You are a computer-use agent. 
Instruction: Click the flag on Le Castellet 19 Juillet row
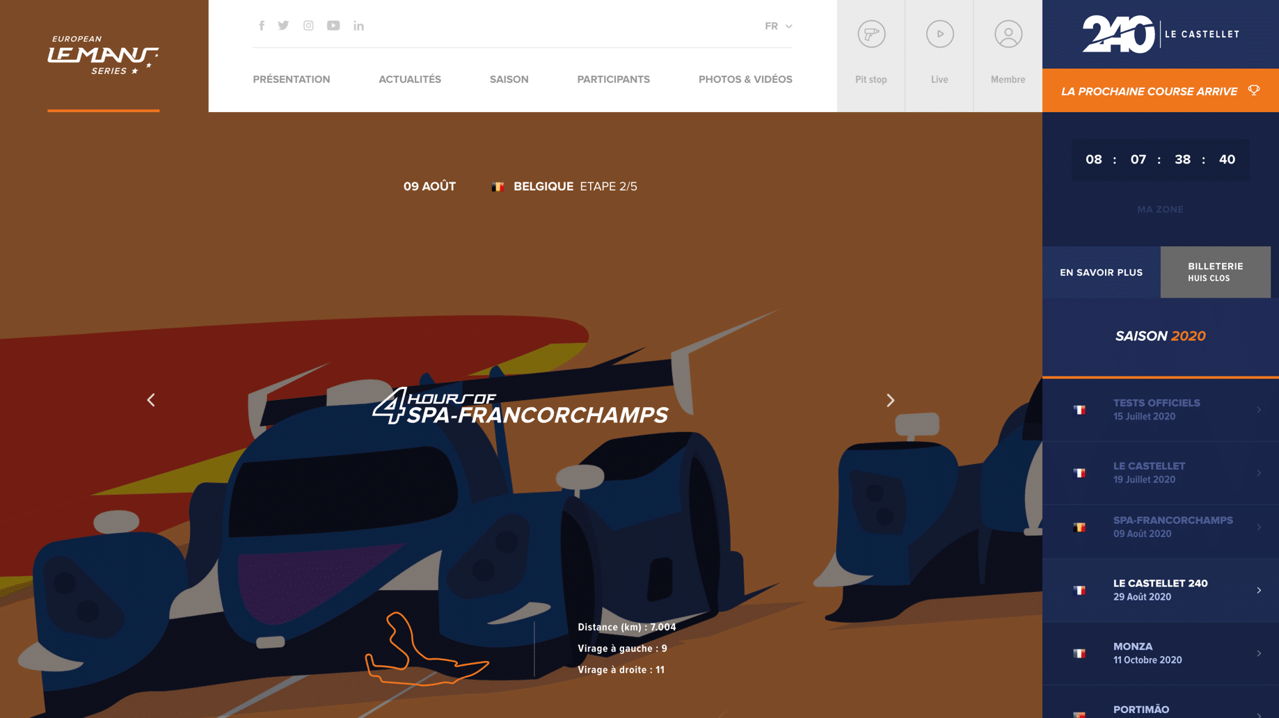click(1079, 473)
